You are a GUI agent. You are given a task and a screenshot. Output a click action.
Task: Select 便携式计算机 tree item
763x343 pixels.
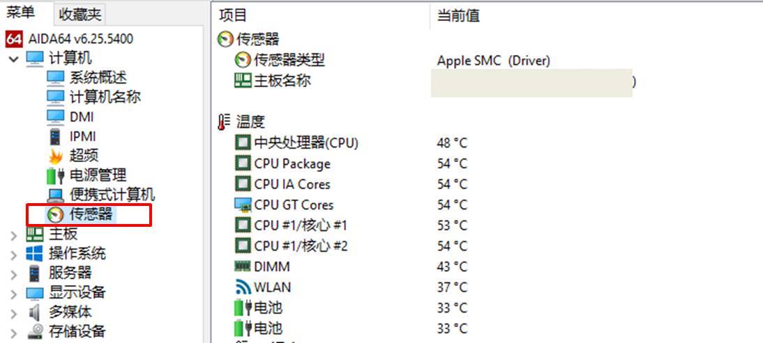coord(112,195)
